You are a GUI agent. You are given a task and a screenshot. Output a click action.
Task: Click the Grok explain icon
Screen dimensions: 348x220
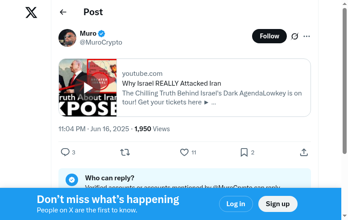pos(294,36)
